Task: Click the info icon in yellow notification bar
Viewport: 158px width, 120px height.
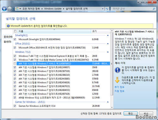Action: pyautogui.click(x=8, y=26)
